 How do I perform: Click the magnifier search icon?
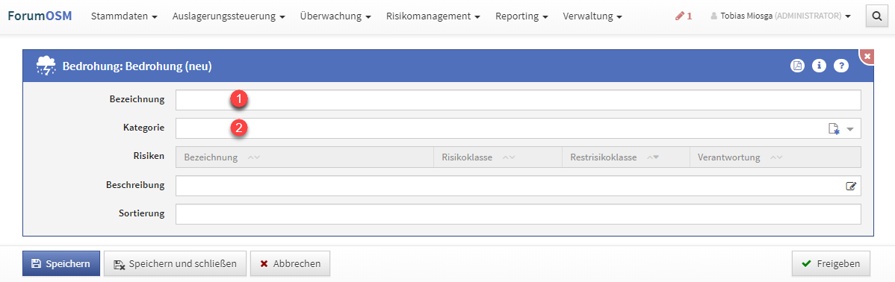876,16
